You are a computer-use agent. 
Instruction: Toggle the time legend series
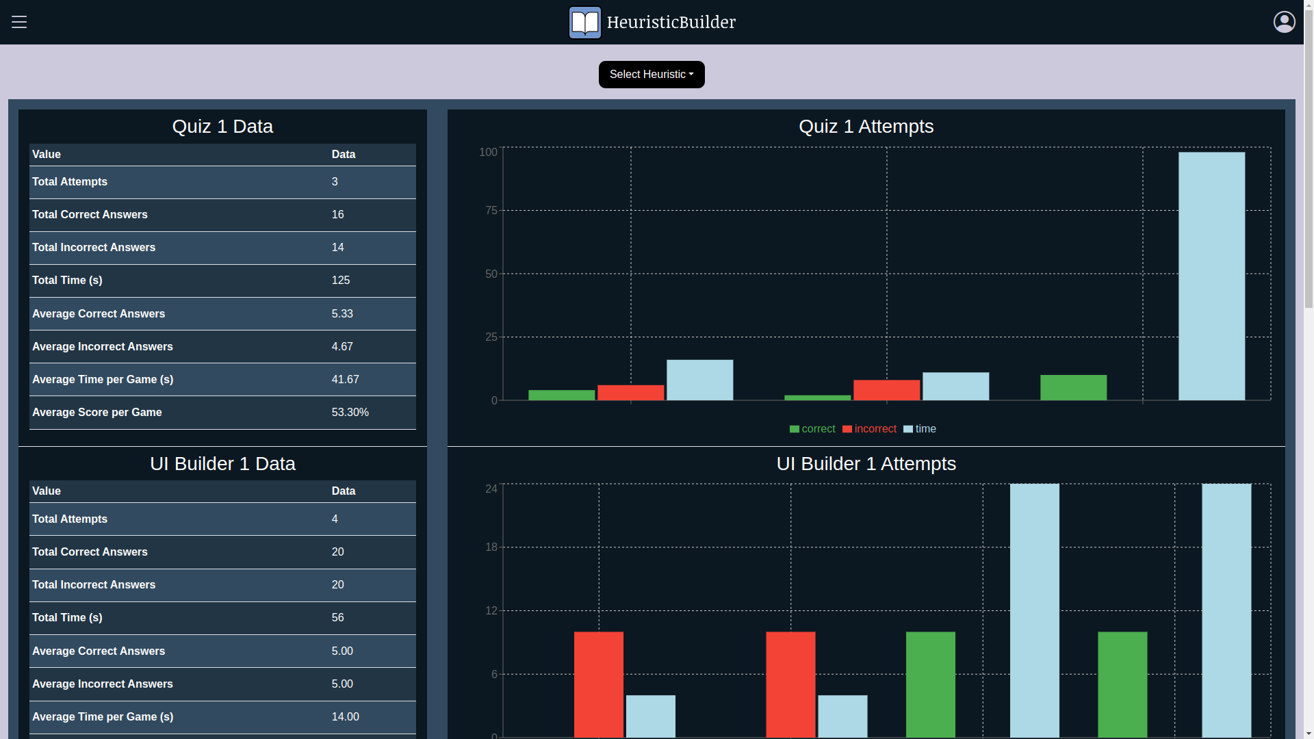click(x=925, y=429)
